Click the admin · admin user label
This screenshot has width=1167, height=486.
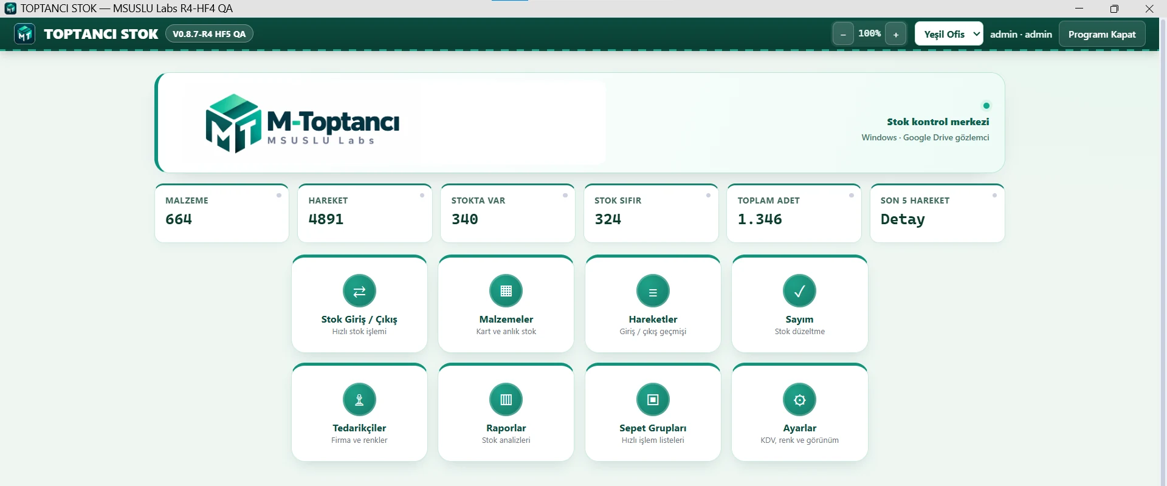1021,34
